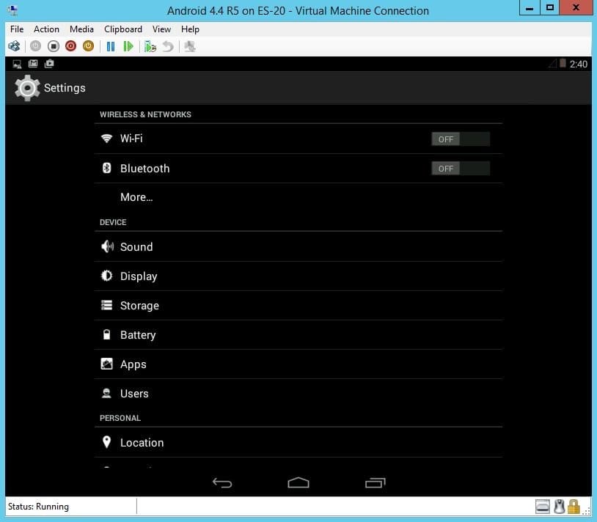Screen dimensions: 597x522
Task: Open the Clipboard menu
Action: [x=123, y=29]
